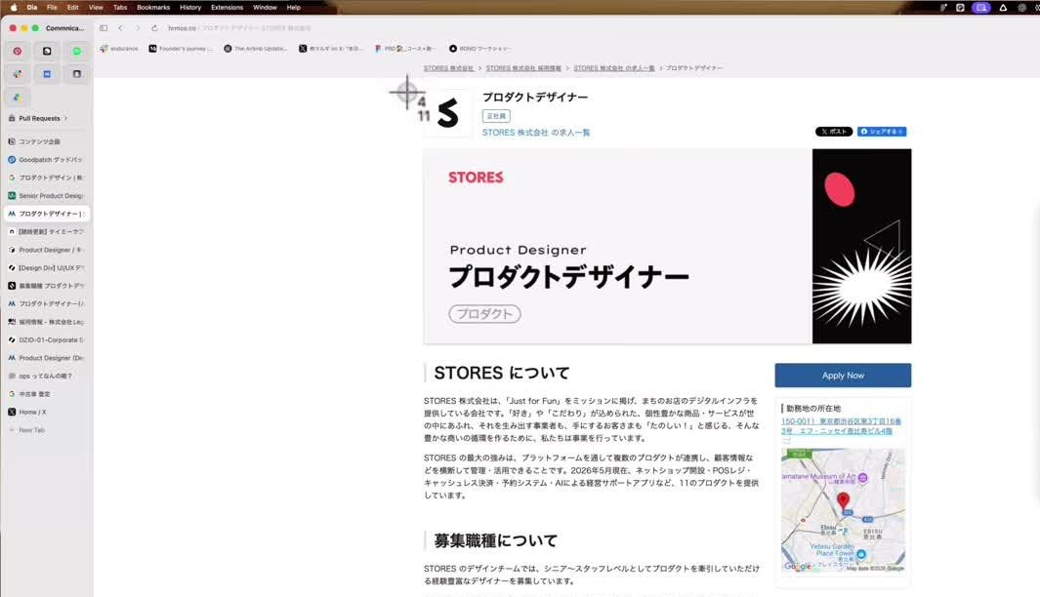This screenshot has width=1040, height=597.
Task: Open the File menu
Action: pos(52,7)
